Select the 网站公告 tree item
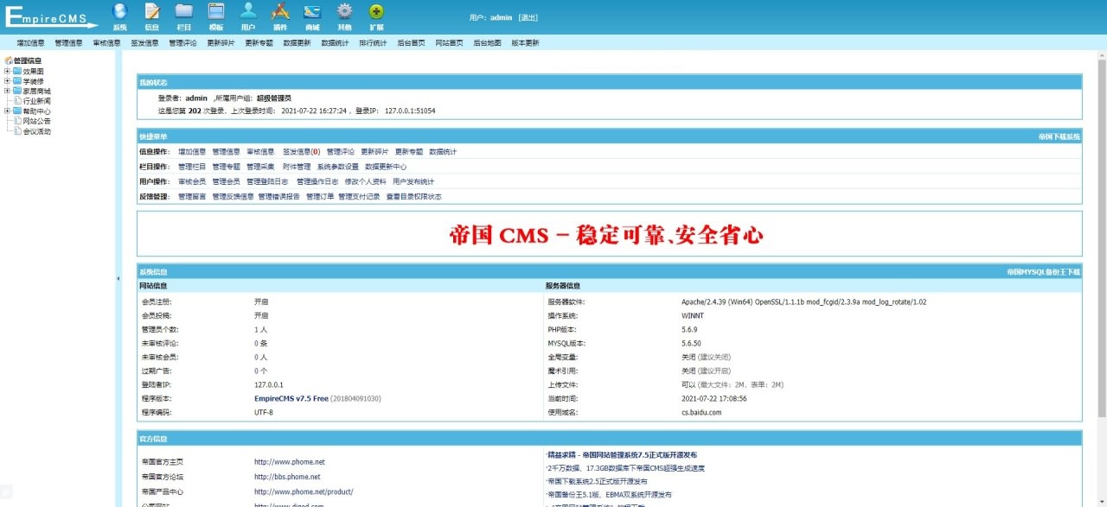 [x=36, y=122]
